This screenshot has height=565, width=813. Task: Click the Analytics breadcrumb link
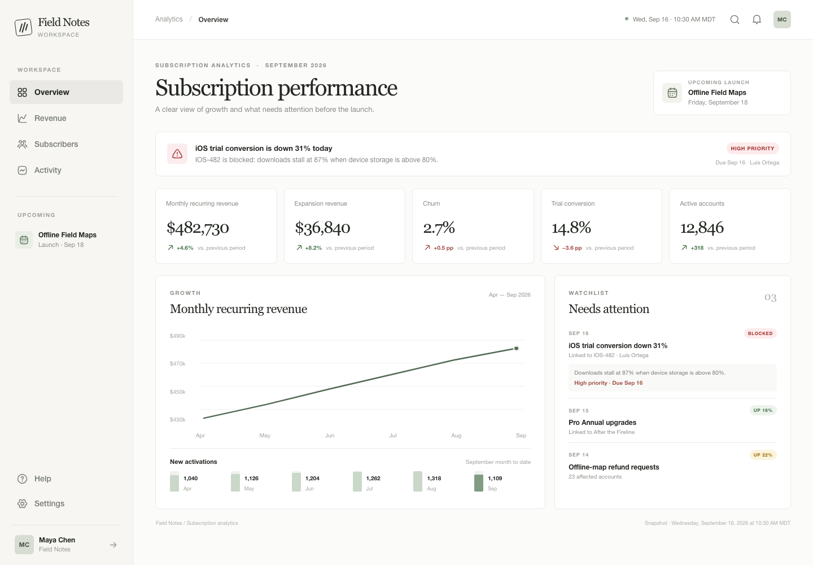click(169, 19)
